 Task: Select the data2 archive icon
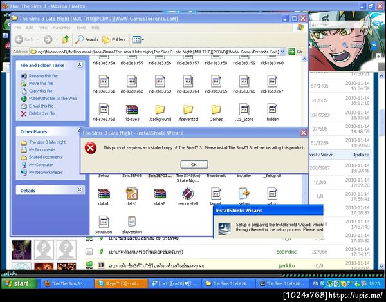point(160,194)
